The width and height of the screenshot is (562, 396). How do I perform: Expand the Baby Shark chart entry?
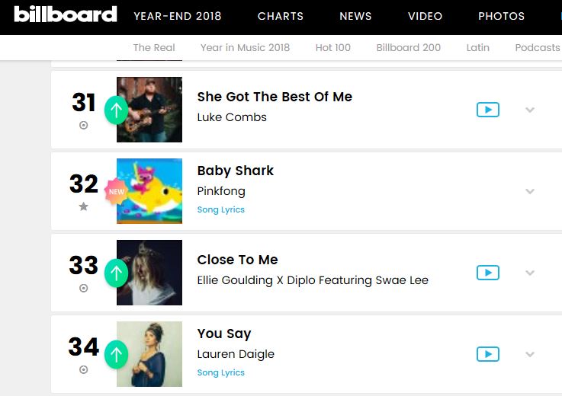coord(530,191)
